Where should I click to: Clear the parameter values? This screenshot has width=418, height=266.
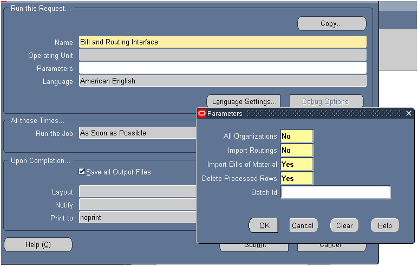[x=344, y=225]
